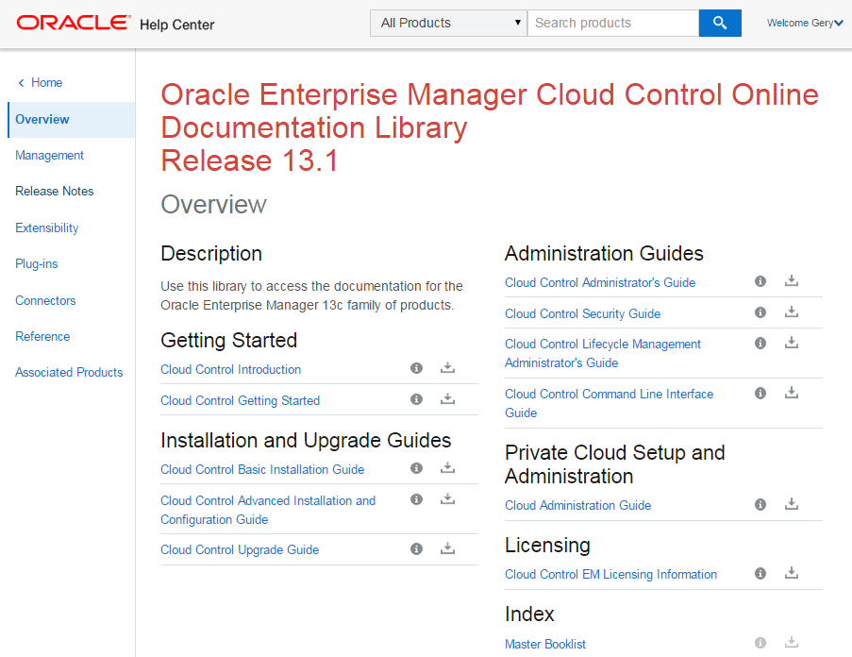
Task: Show info for Master Booklist
Action: pyautogui.click(x=760, y=643)
